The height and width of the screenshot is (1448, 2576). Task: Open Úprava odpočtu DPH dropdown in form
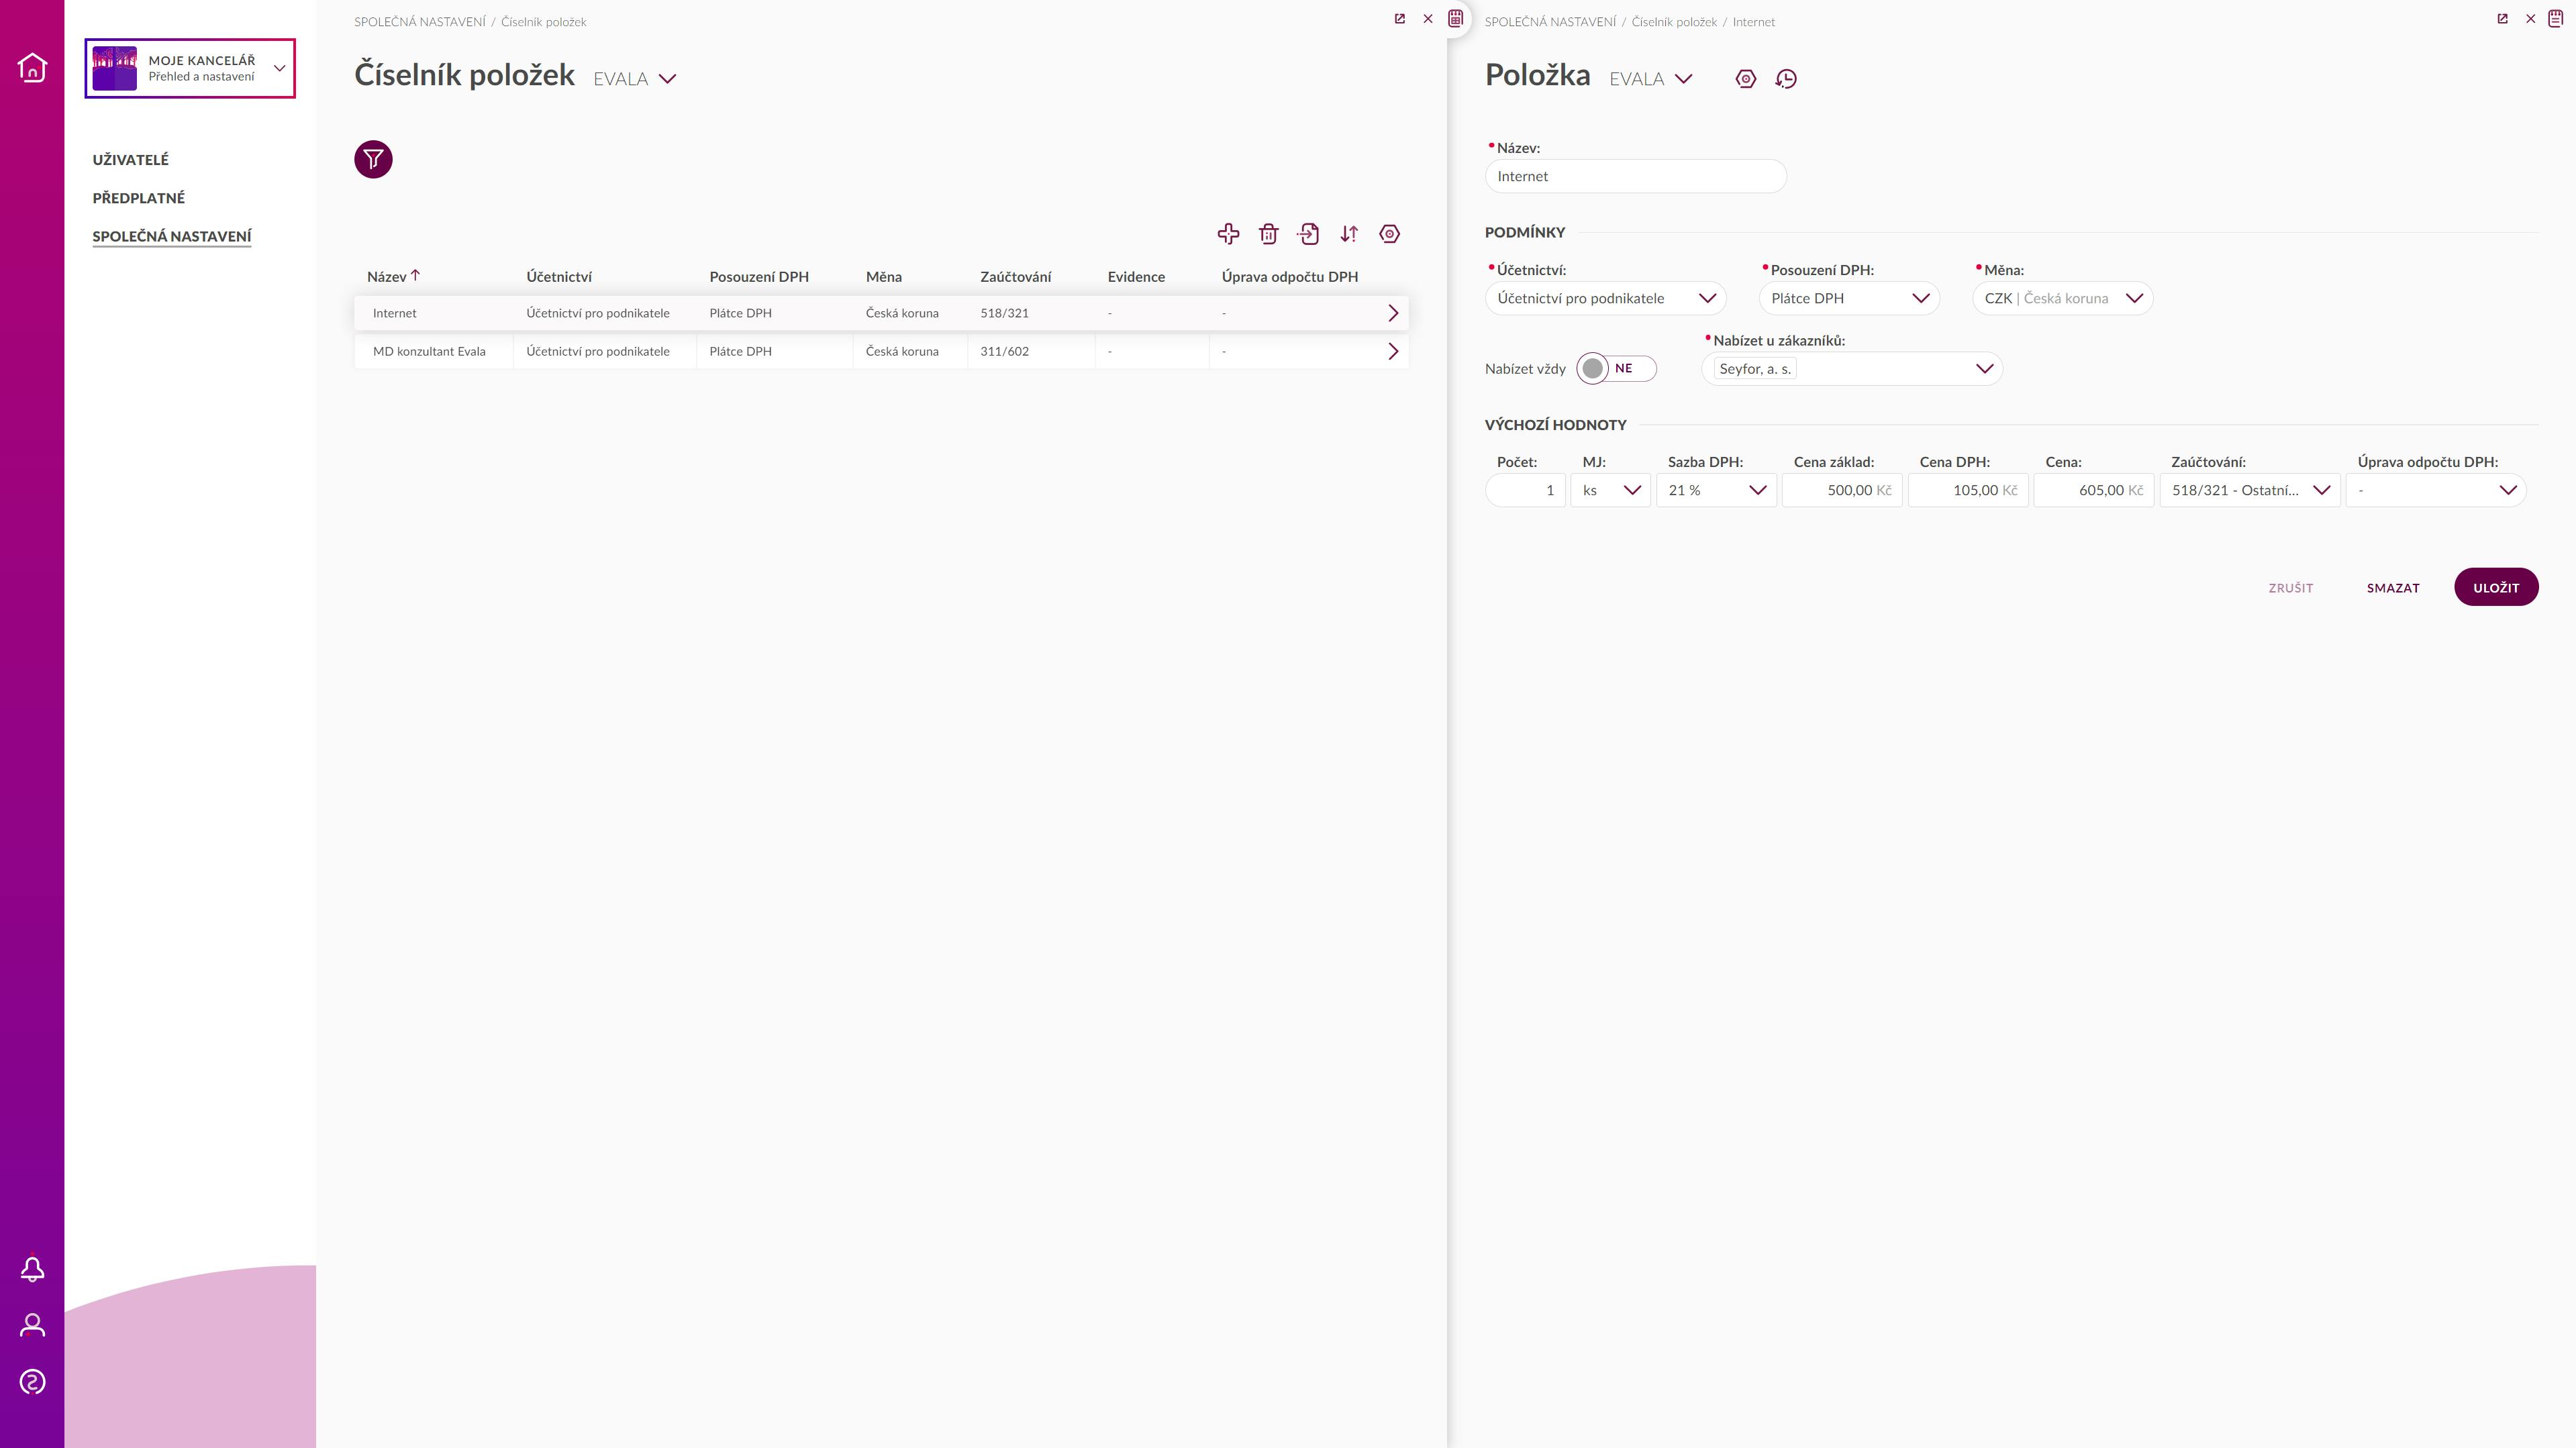[2436, 490]
